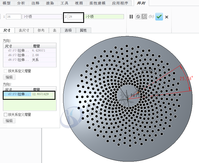Pause the pattern tool
This screenshot has width=199, height=163.
point(131,17)
